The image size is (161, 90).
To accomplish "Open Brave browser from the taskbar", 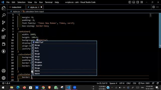I will point(50,87).
